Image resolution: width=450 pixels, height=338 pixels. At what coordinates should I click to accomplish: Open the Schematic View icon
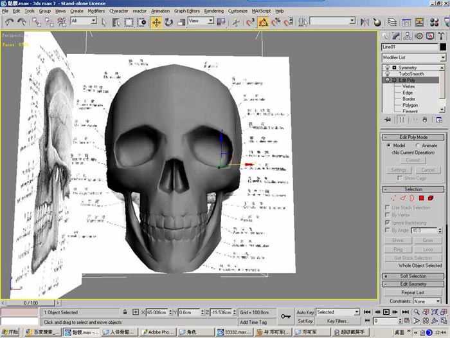[419, 22]
